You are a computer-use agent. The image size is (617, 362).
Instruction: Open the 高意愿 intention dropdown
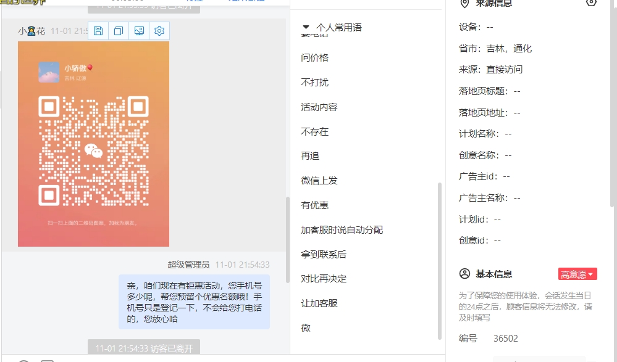pos(577,274)
